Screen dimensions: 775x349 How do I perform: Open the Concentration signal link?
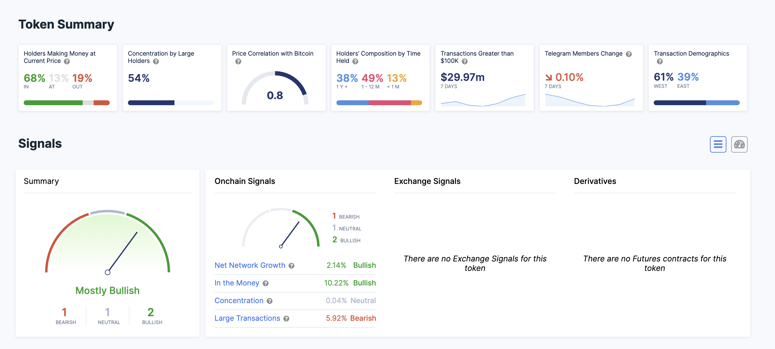[x=239, y=301]
